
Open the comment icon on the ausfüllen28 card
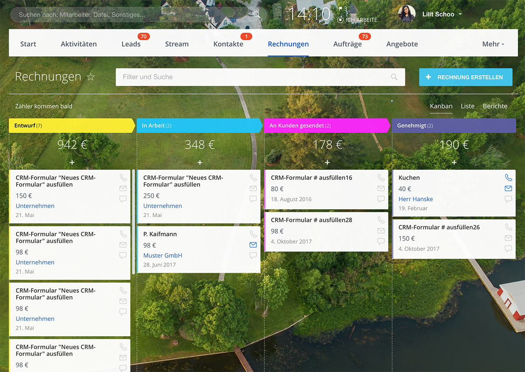coord(381,241)
